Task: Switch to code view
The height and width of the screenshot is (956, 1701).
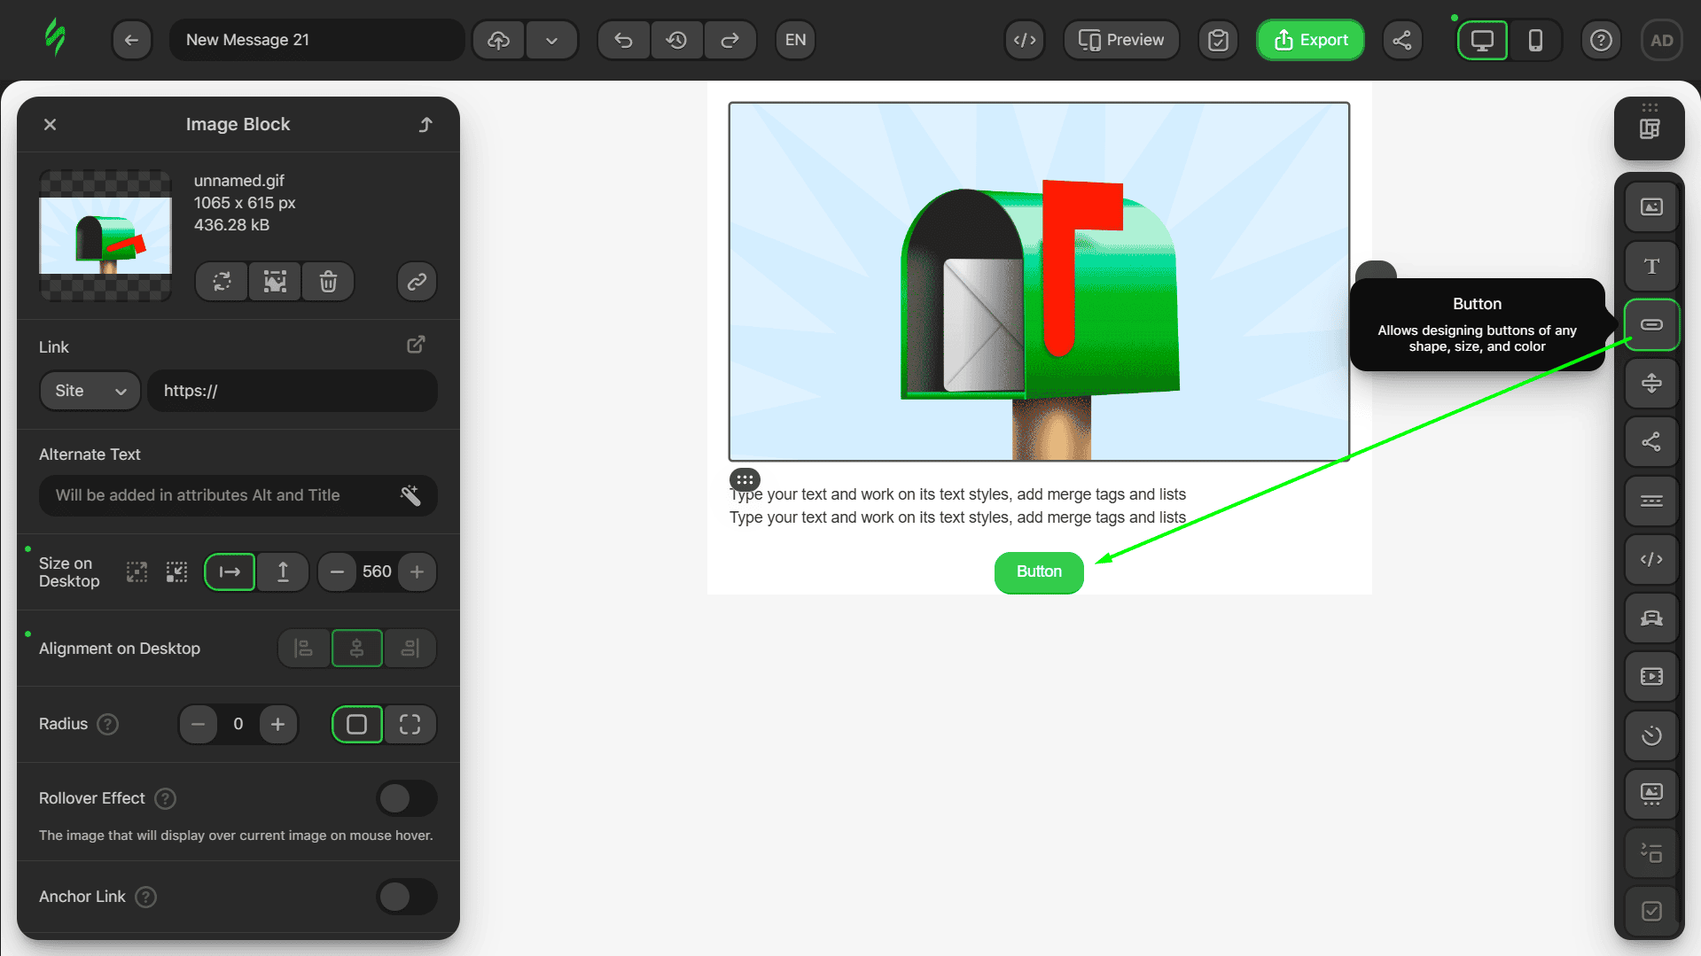Action: pyautogui.click(x=1024, y=40)
